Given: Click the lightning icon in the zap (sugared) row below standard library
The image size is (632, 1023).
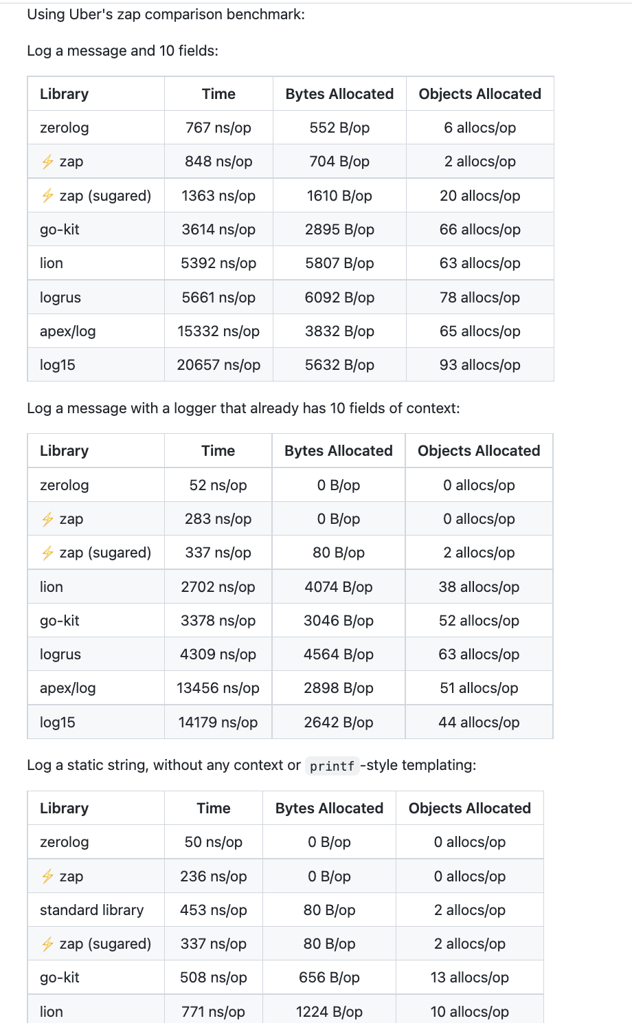Looking at the screenshot, I should coord(47,944).
